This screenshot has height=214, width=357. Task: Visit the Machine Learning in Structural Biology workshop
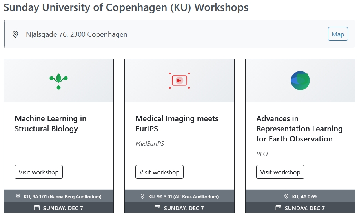pyautogui.click(x=38, y=172)
